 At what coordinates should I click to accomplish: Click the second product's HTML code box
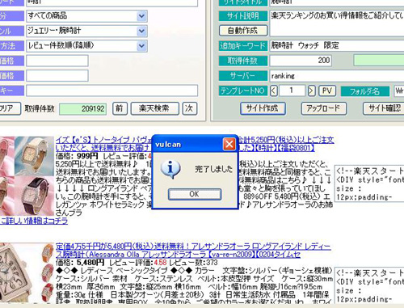point(369,285)
